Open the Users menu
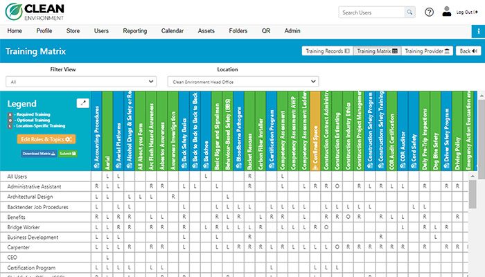The height and width of the screenshot is (277, 485). [x=101, y=31]
